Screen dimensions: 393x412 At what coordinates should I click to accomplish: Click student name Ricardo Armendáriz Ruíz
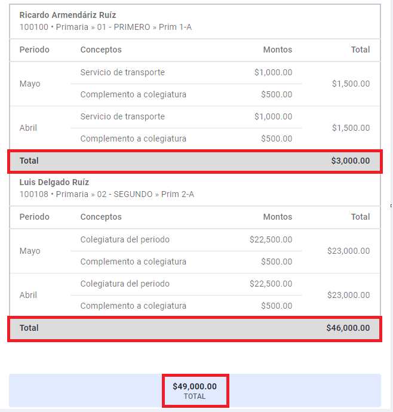[x=67, y=15]
